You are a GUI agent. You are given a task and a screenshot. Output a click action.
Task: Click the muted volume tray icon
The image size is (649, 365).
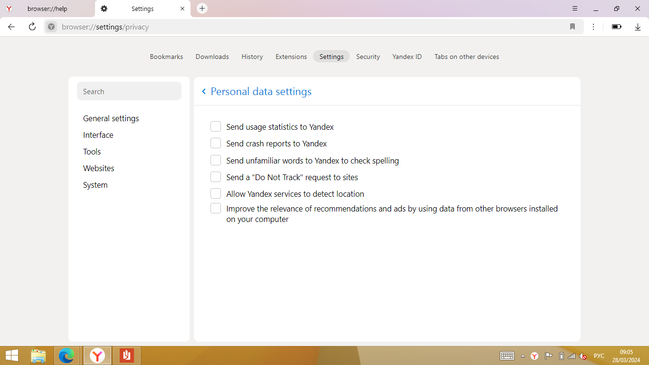tap(583, 356)
